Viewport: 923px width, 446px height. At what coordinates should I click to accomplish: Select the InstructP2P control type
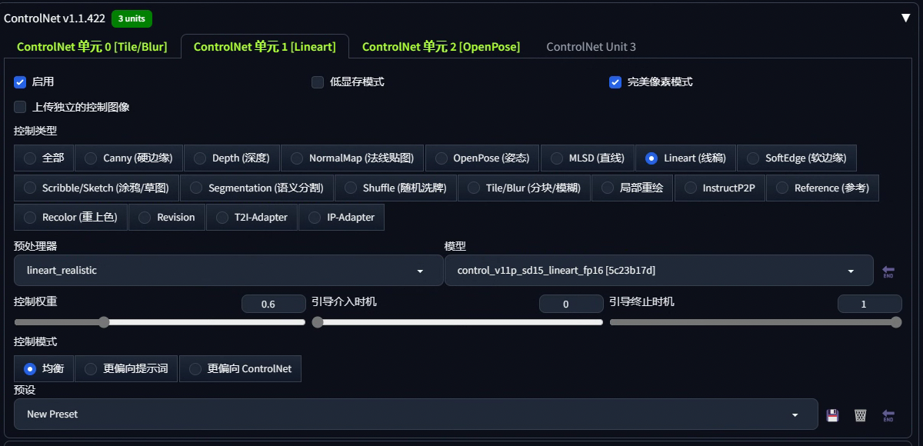pos(720,188)
